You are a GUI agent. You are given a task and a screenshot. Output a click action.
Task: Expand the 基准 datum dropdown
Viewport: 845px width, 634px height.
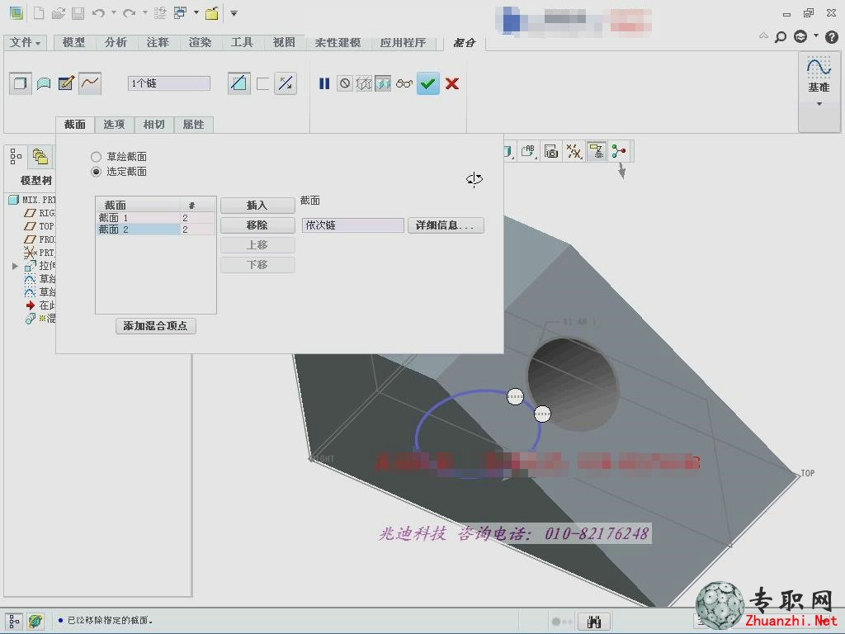[819, 103]
